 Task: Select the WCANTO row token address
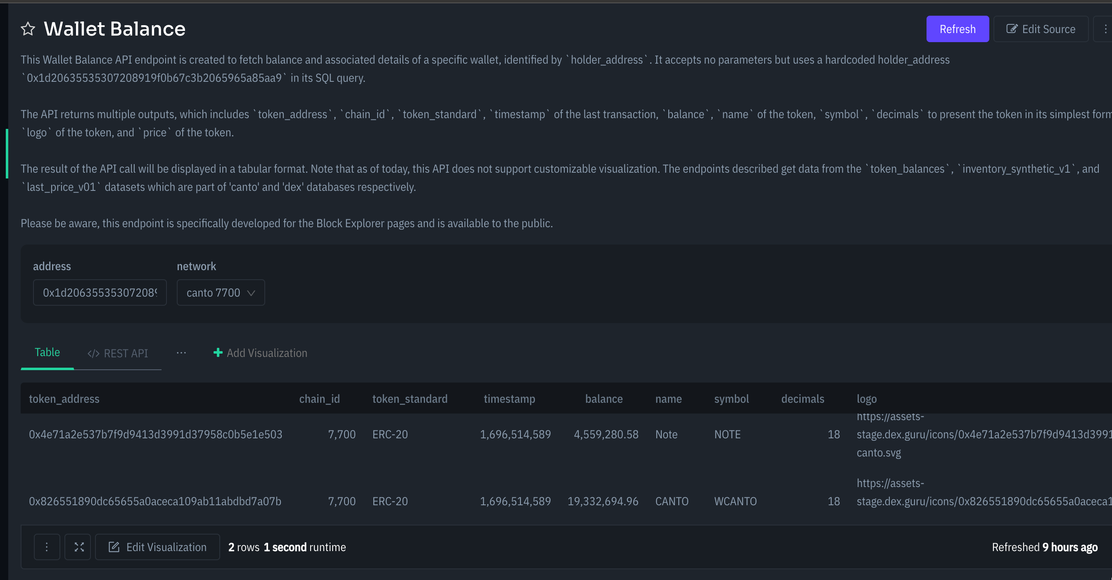tap(154, 501)
